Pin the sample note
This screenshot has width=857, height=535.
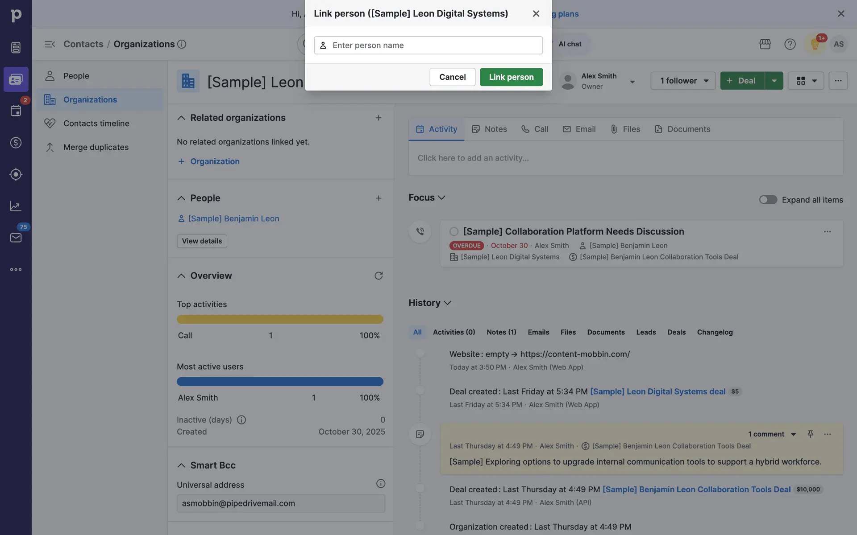click(x=810, y=434)
